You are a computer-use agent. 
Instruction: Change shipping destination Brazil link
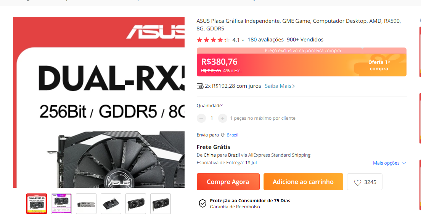click(x=232, y=135)
